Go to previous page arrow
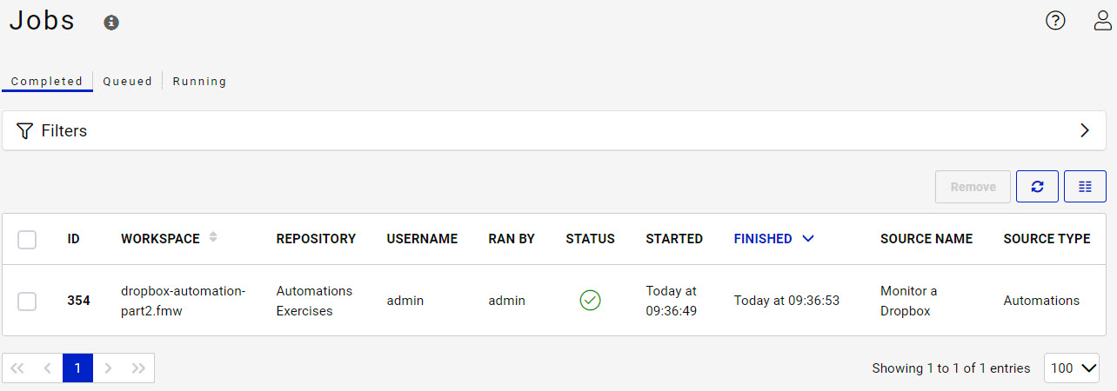The width and height of the screenshot is (1117, 391). [x=48, y=368]
